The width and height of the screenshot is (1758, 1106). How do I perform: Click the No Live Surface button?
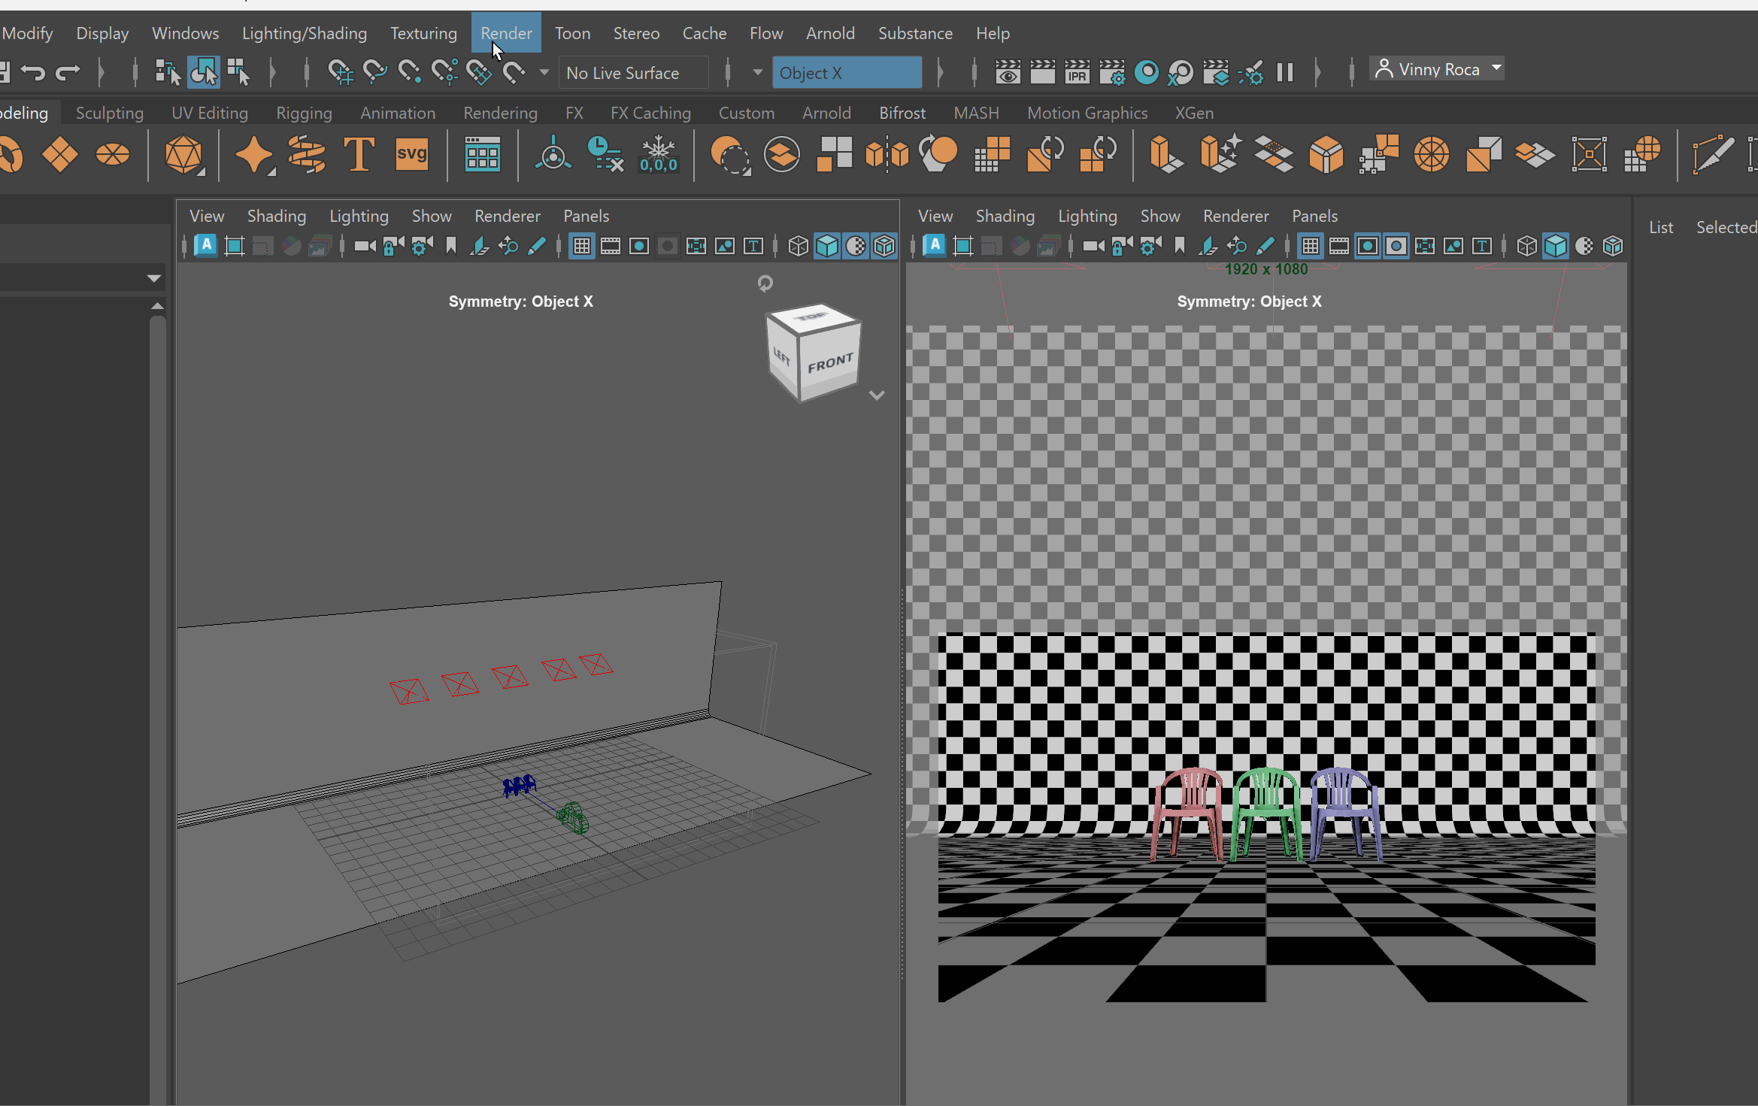tap(633, 72)
